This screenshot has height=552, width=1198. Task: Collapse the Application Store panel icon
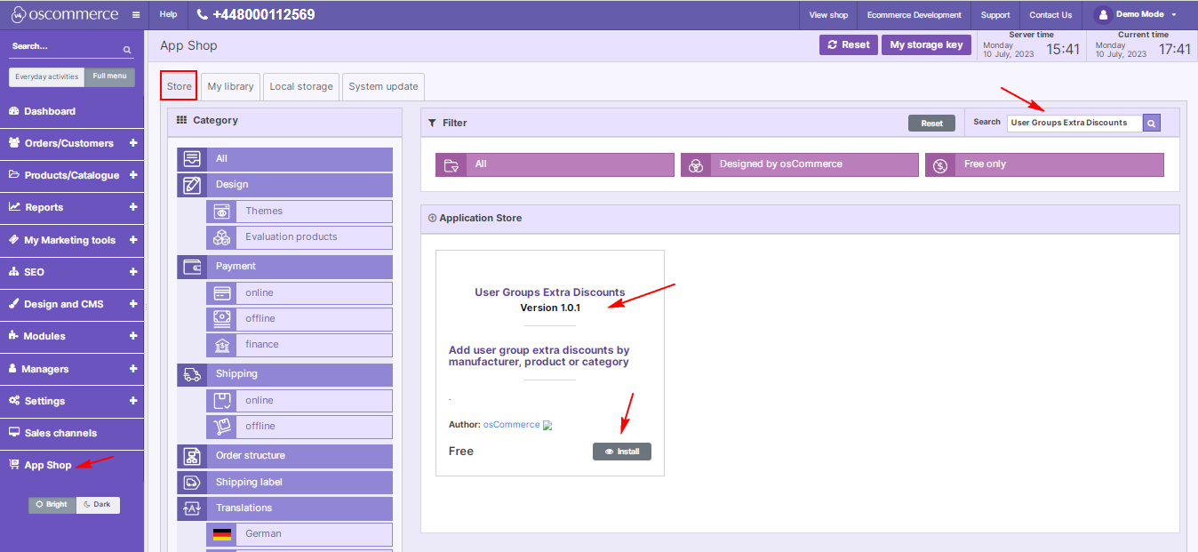coord(432,218)
